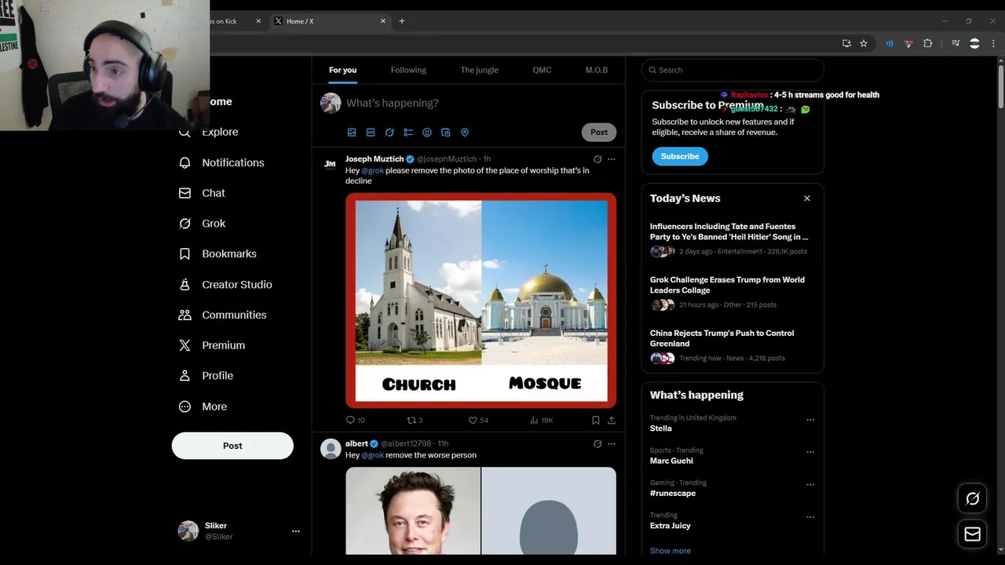
Task: Add media image icon in composer
Action: coord(352,133)
